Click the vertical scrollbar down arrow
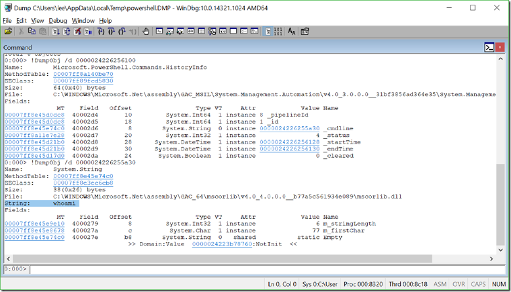The image size is (511, 292). 500,250
